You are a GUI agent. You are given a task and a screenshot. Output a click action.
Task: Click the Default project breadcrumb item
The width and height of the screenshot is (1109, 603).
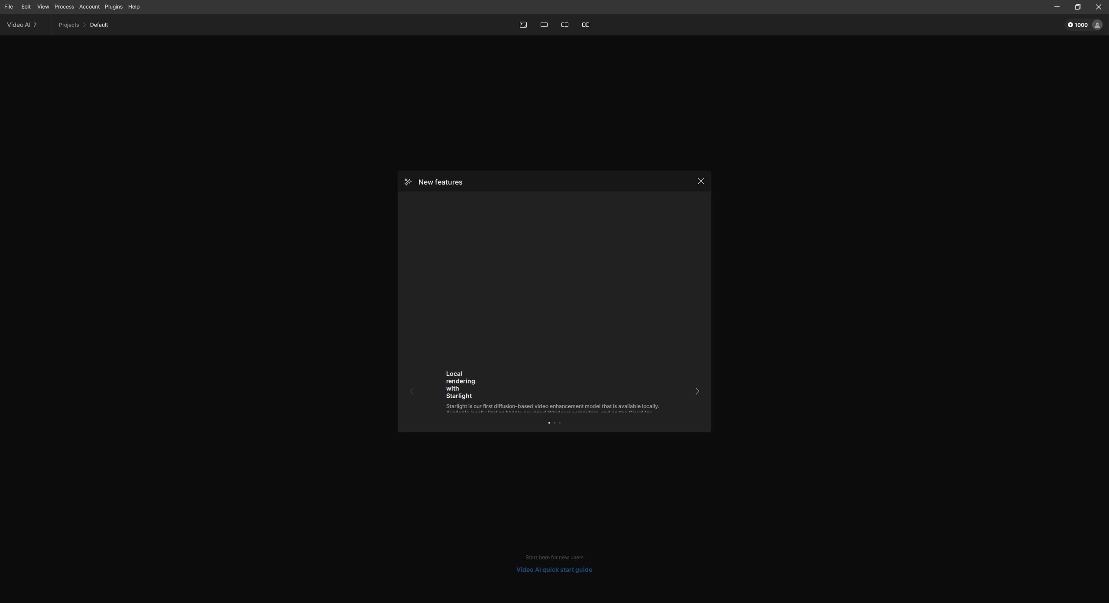(x=99, y=25)
